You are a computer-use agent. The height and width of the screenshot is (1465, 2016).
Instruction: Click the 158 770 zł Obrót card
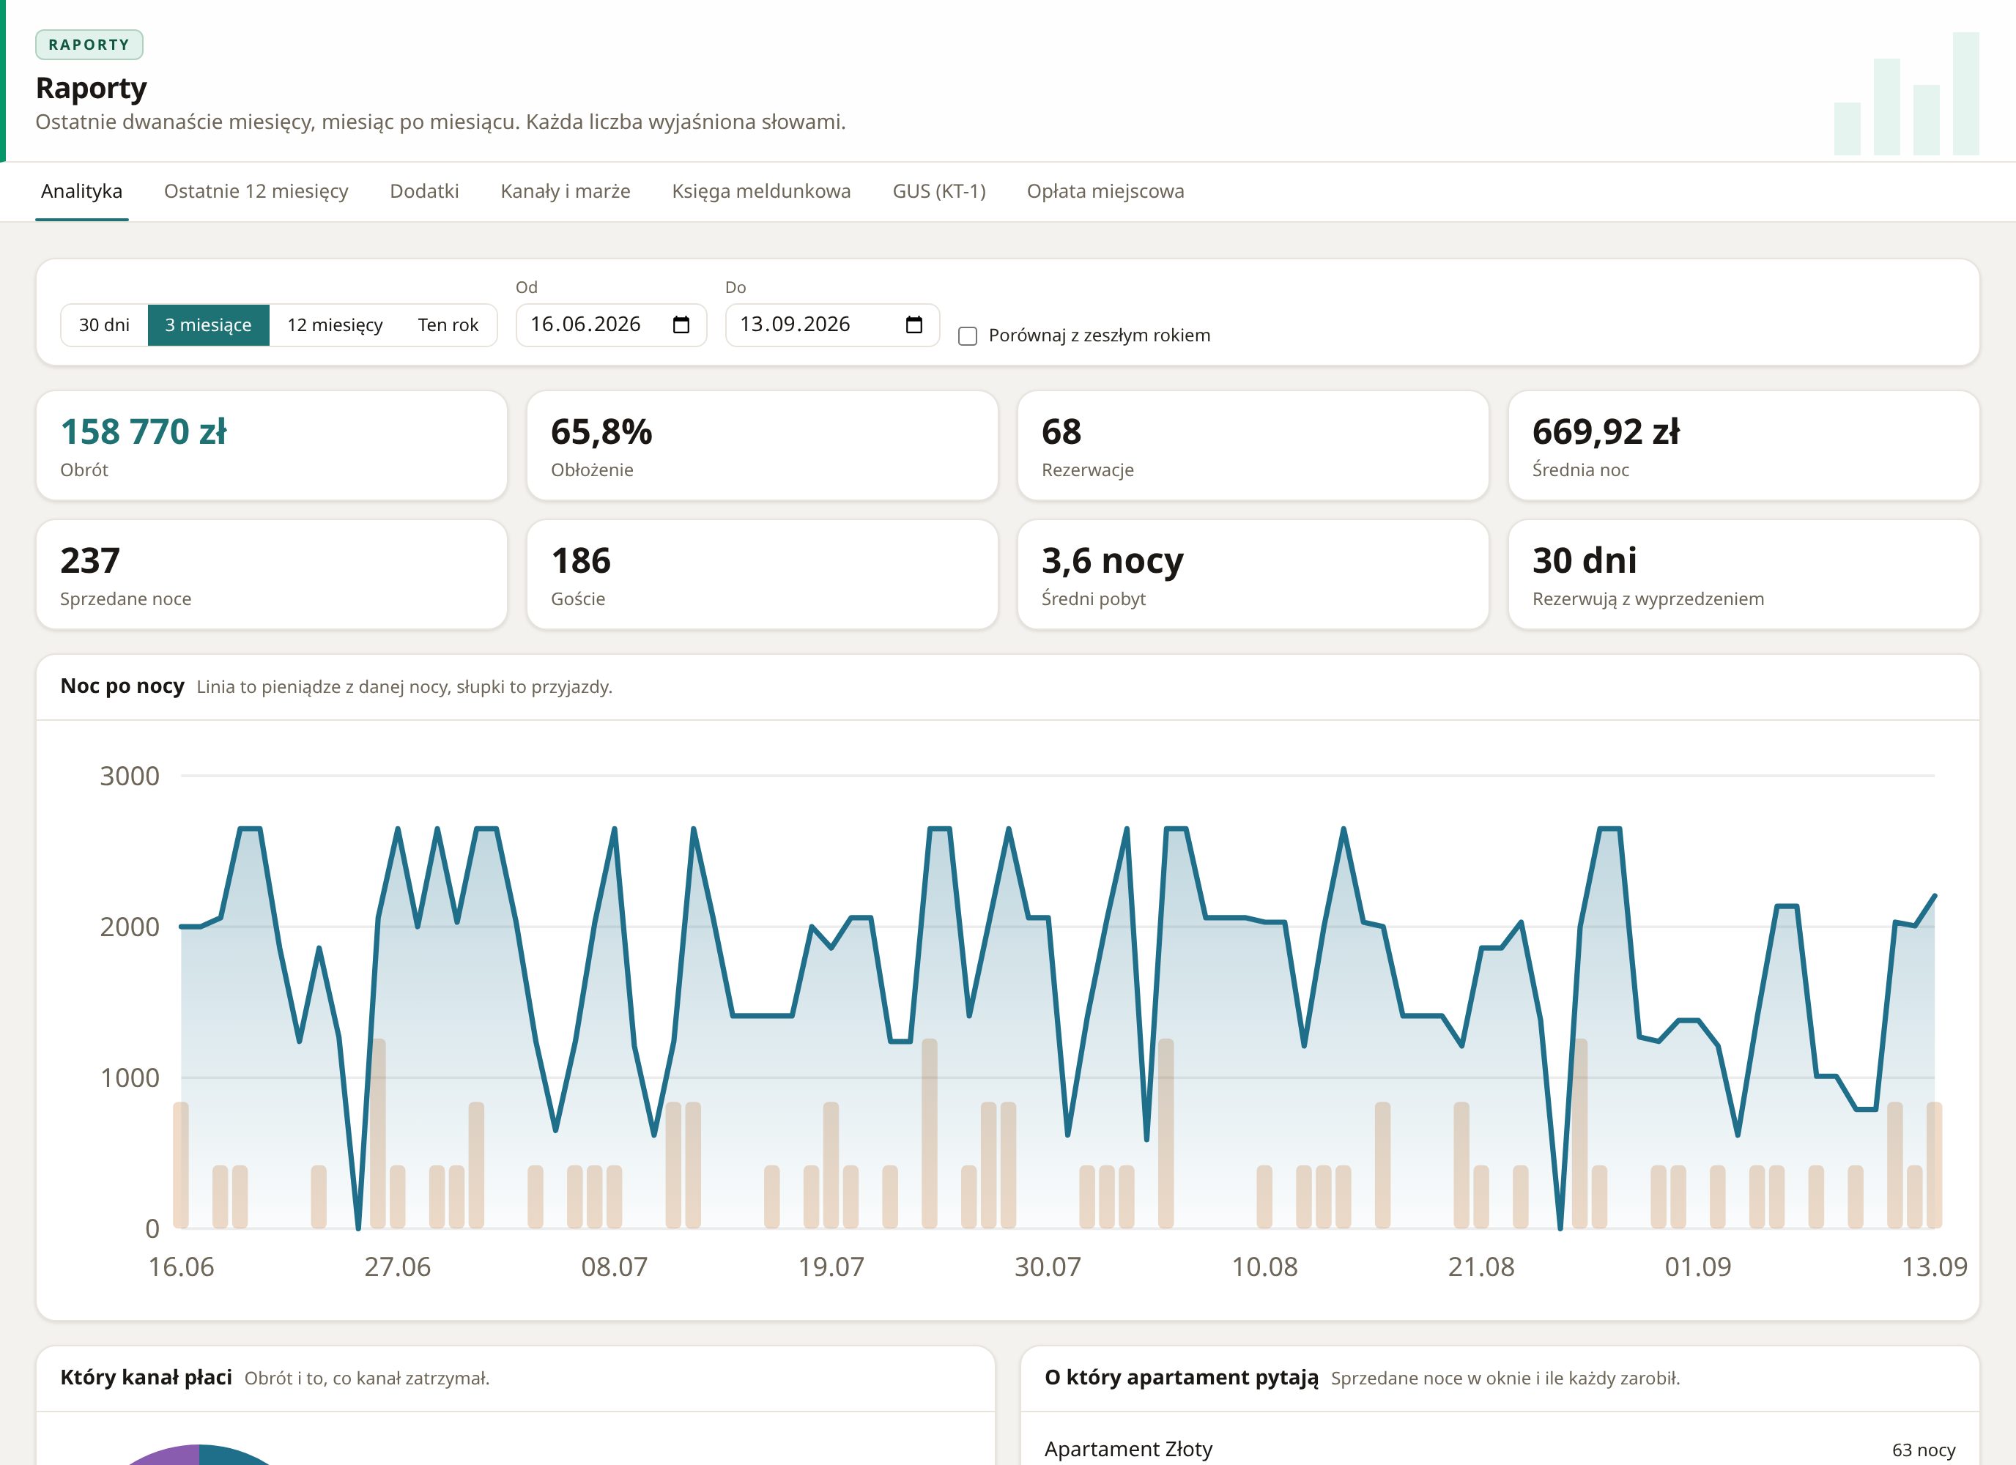pyautogui.click(x=271, y=445)
